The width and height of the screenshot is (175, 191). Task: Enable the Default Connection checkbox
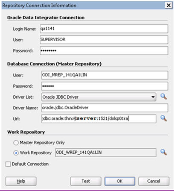(8, 164)
